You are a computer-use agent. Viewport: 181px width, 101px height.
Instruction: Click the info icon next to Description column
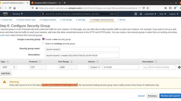(x=156, y=62)
